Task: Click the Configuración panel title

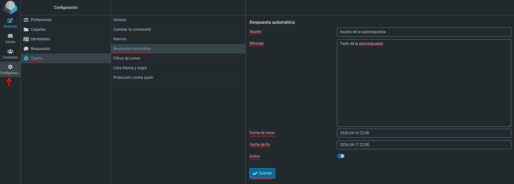Action: 66,7
